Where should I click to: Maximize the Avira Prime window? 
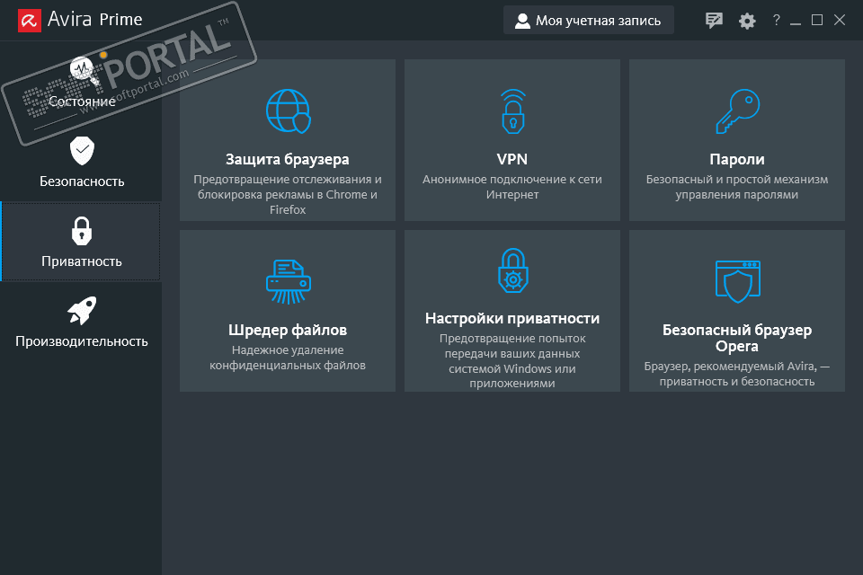[x=817, y=21]
